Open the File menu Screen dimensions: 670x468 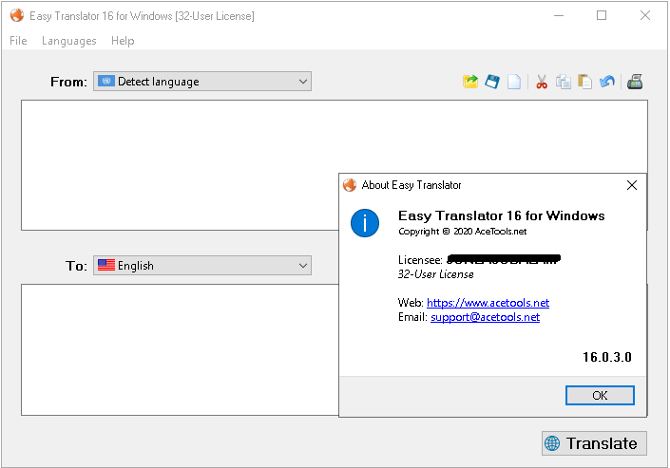[x=18, y=41]
